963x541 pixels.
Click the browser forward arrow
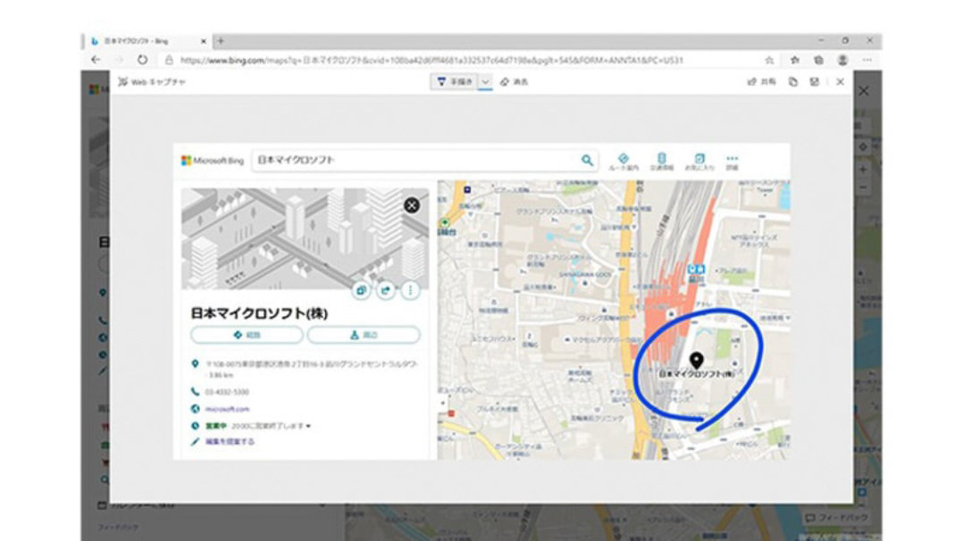tap(119, 60)
